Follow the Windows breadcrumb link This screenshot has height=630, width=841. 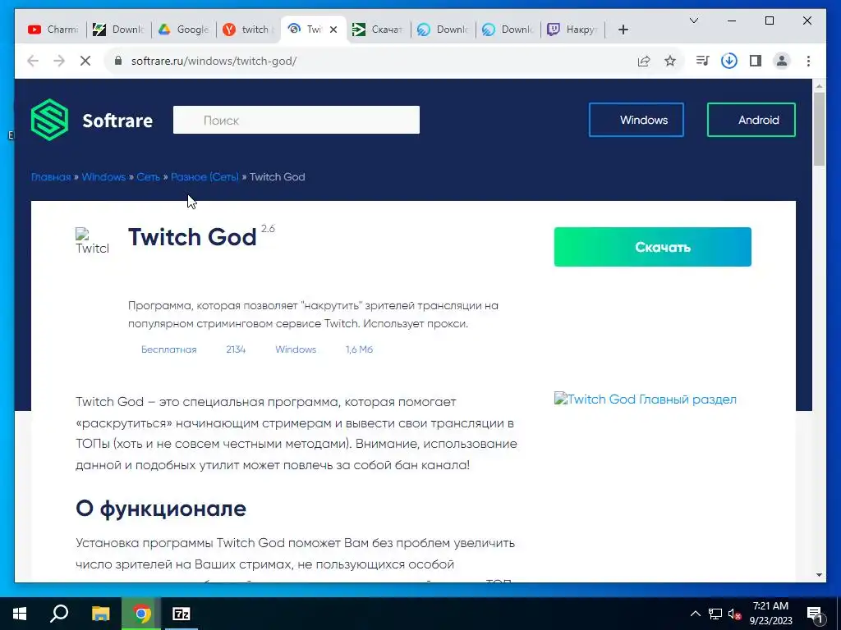[x=103, y=177]
